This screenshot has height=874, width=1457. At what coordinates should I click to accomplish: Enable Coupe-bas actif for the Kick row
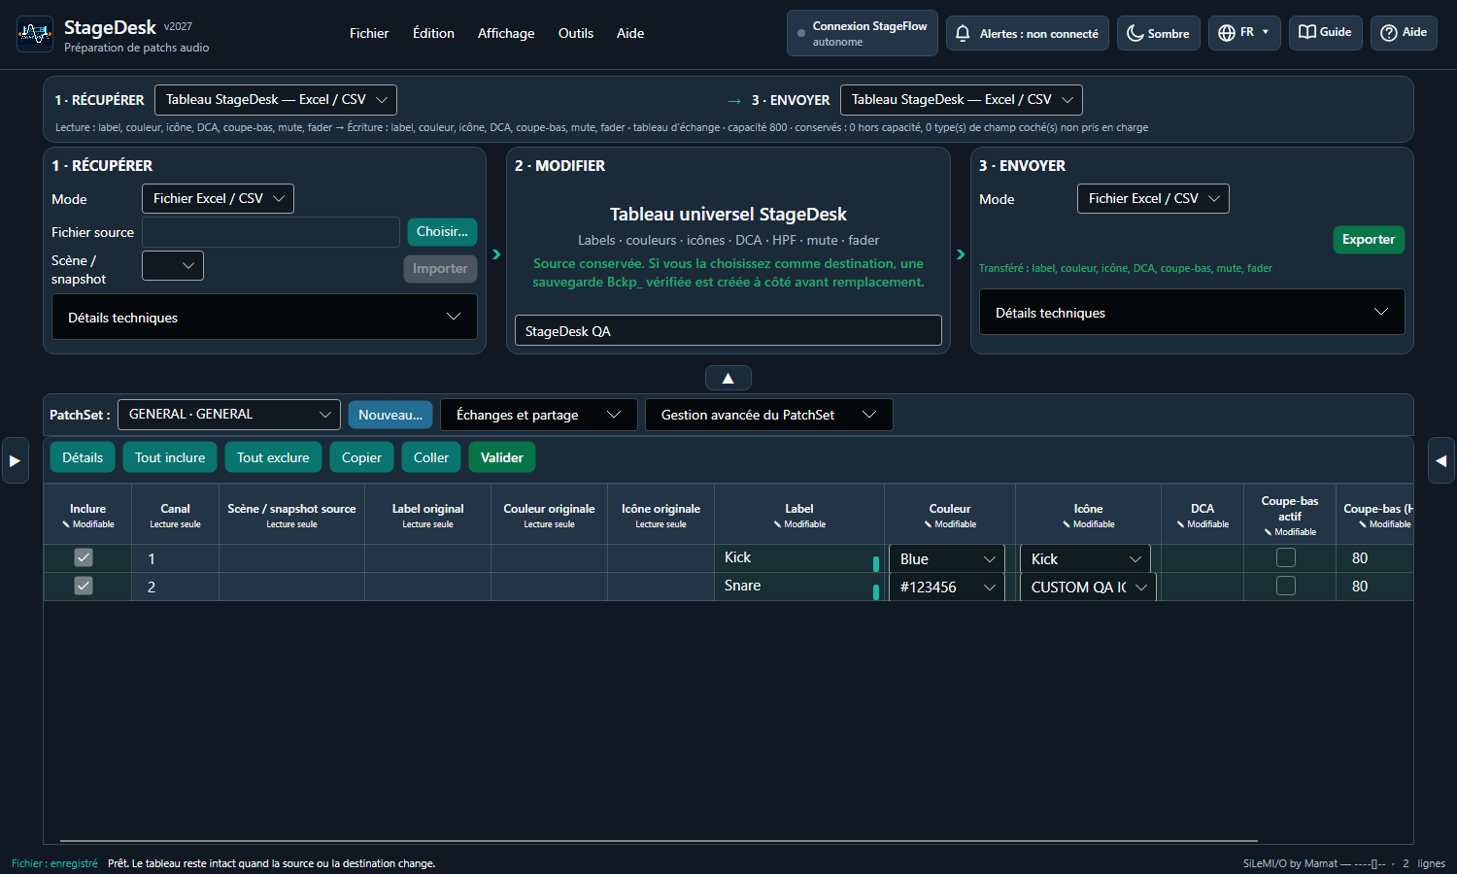click(x=1286, y=557)
